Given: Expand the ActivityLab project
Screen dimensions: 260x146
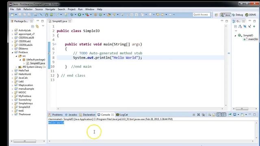Looking at the screenshot, I should [13, 30].
